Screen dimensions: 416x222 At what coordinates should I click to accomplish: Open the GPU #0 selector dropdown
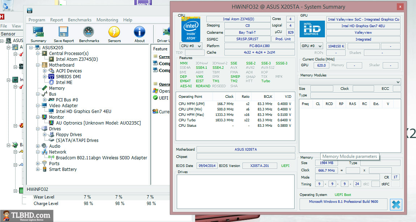point(312,46)
